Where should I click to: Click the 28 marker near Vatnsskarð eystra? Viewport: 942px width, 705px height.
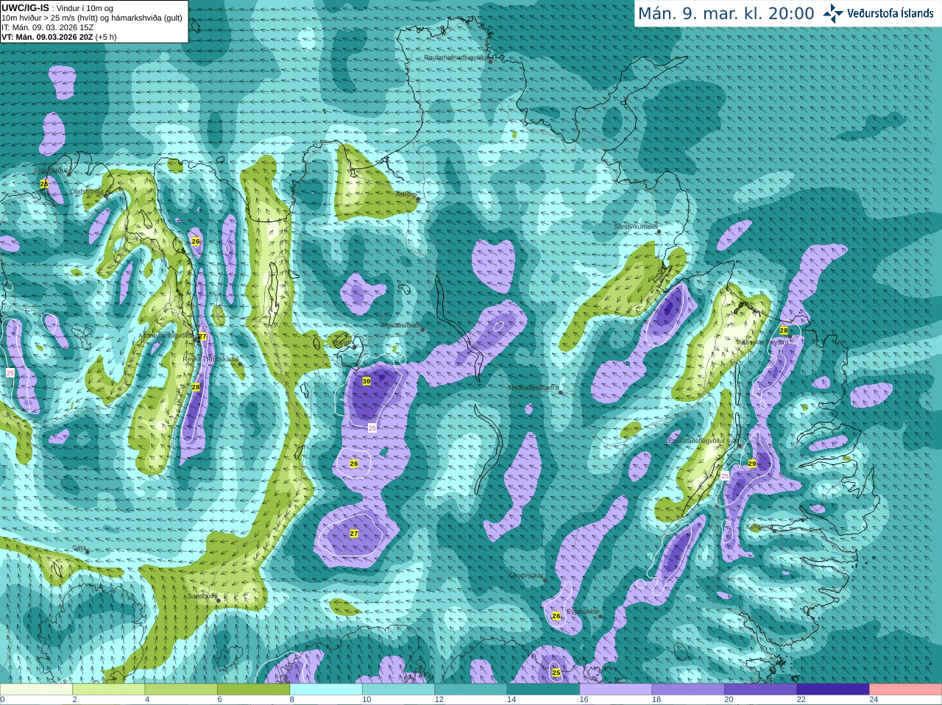coord(784,331)
